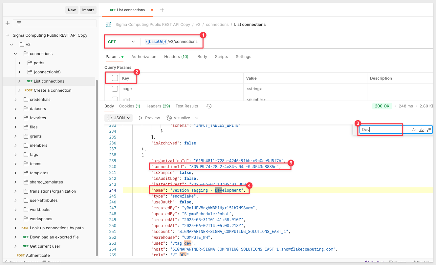This screenshot has height=265, width=436.
Task: Open the JSON format dropdown
Action: (x=119, y=118)
